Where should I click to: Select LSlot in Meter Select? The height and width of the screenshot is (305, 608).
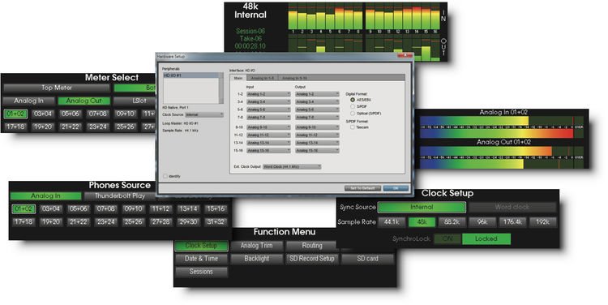(134, 101)
